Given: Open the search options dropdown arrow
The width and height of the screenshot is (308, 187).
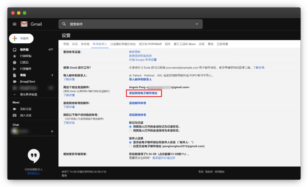Looking at the screenshot, I should 196,24.
